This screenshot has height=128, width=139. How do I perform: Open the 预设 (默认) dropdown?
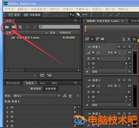click(x=36, y=96)
